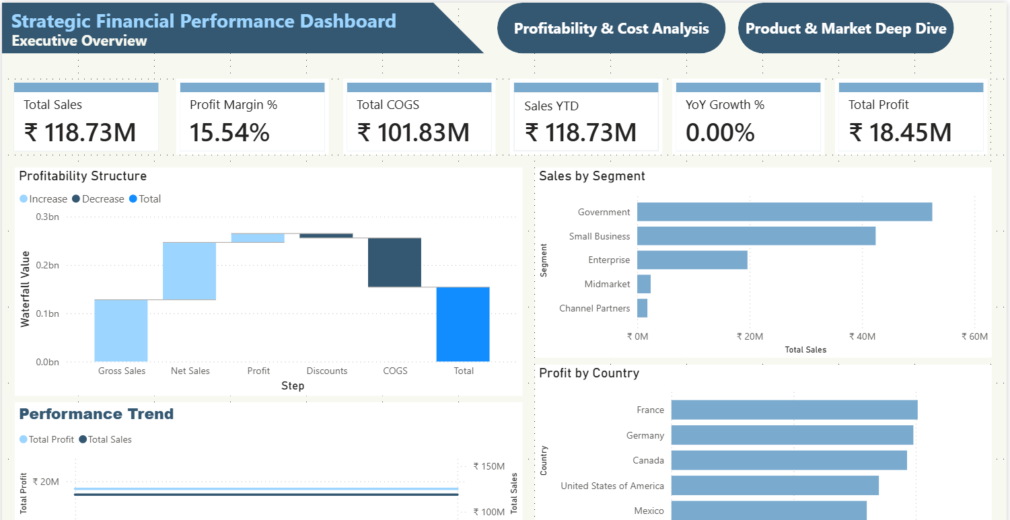Screen dimensions: 1010x520
Task: Click the Total Sales legend marker in Performance Trend
Action: pos(83,439)
